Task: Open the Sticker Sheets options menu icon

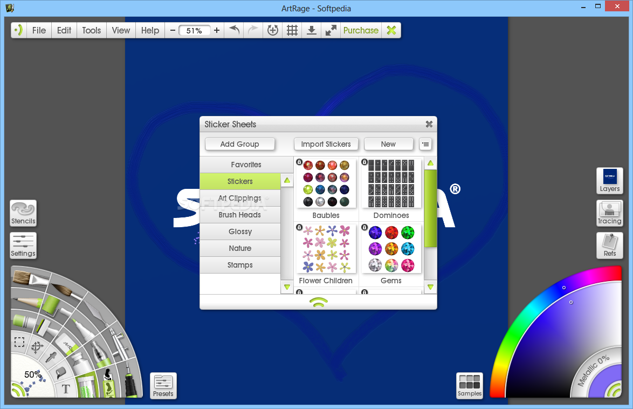Action: (425, 144)
